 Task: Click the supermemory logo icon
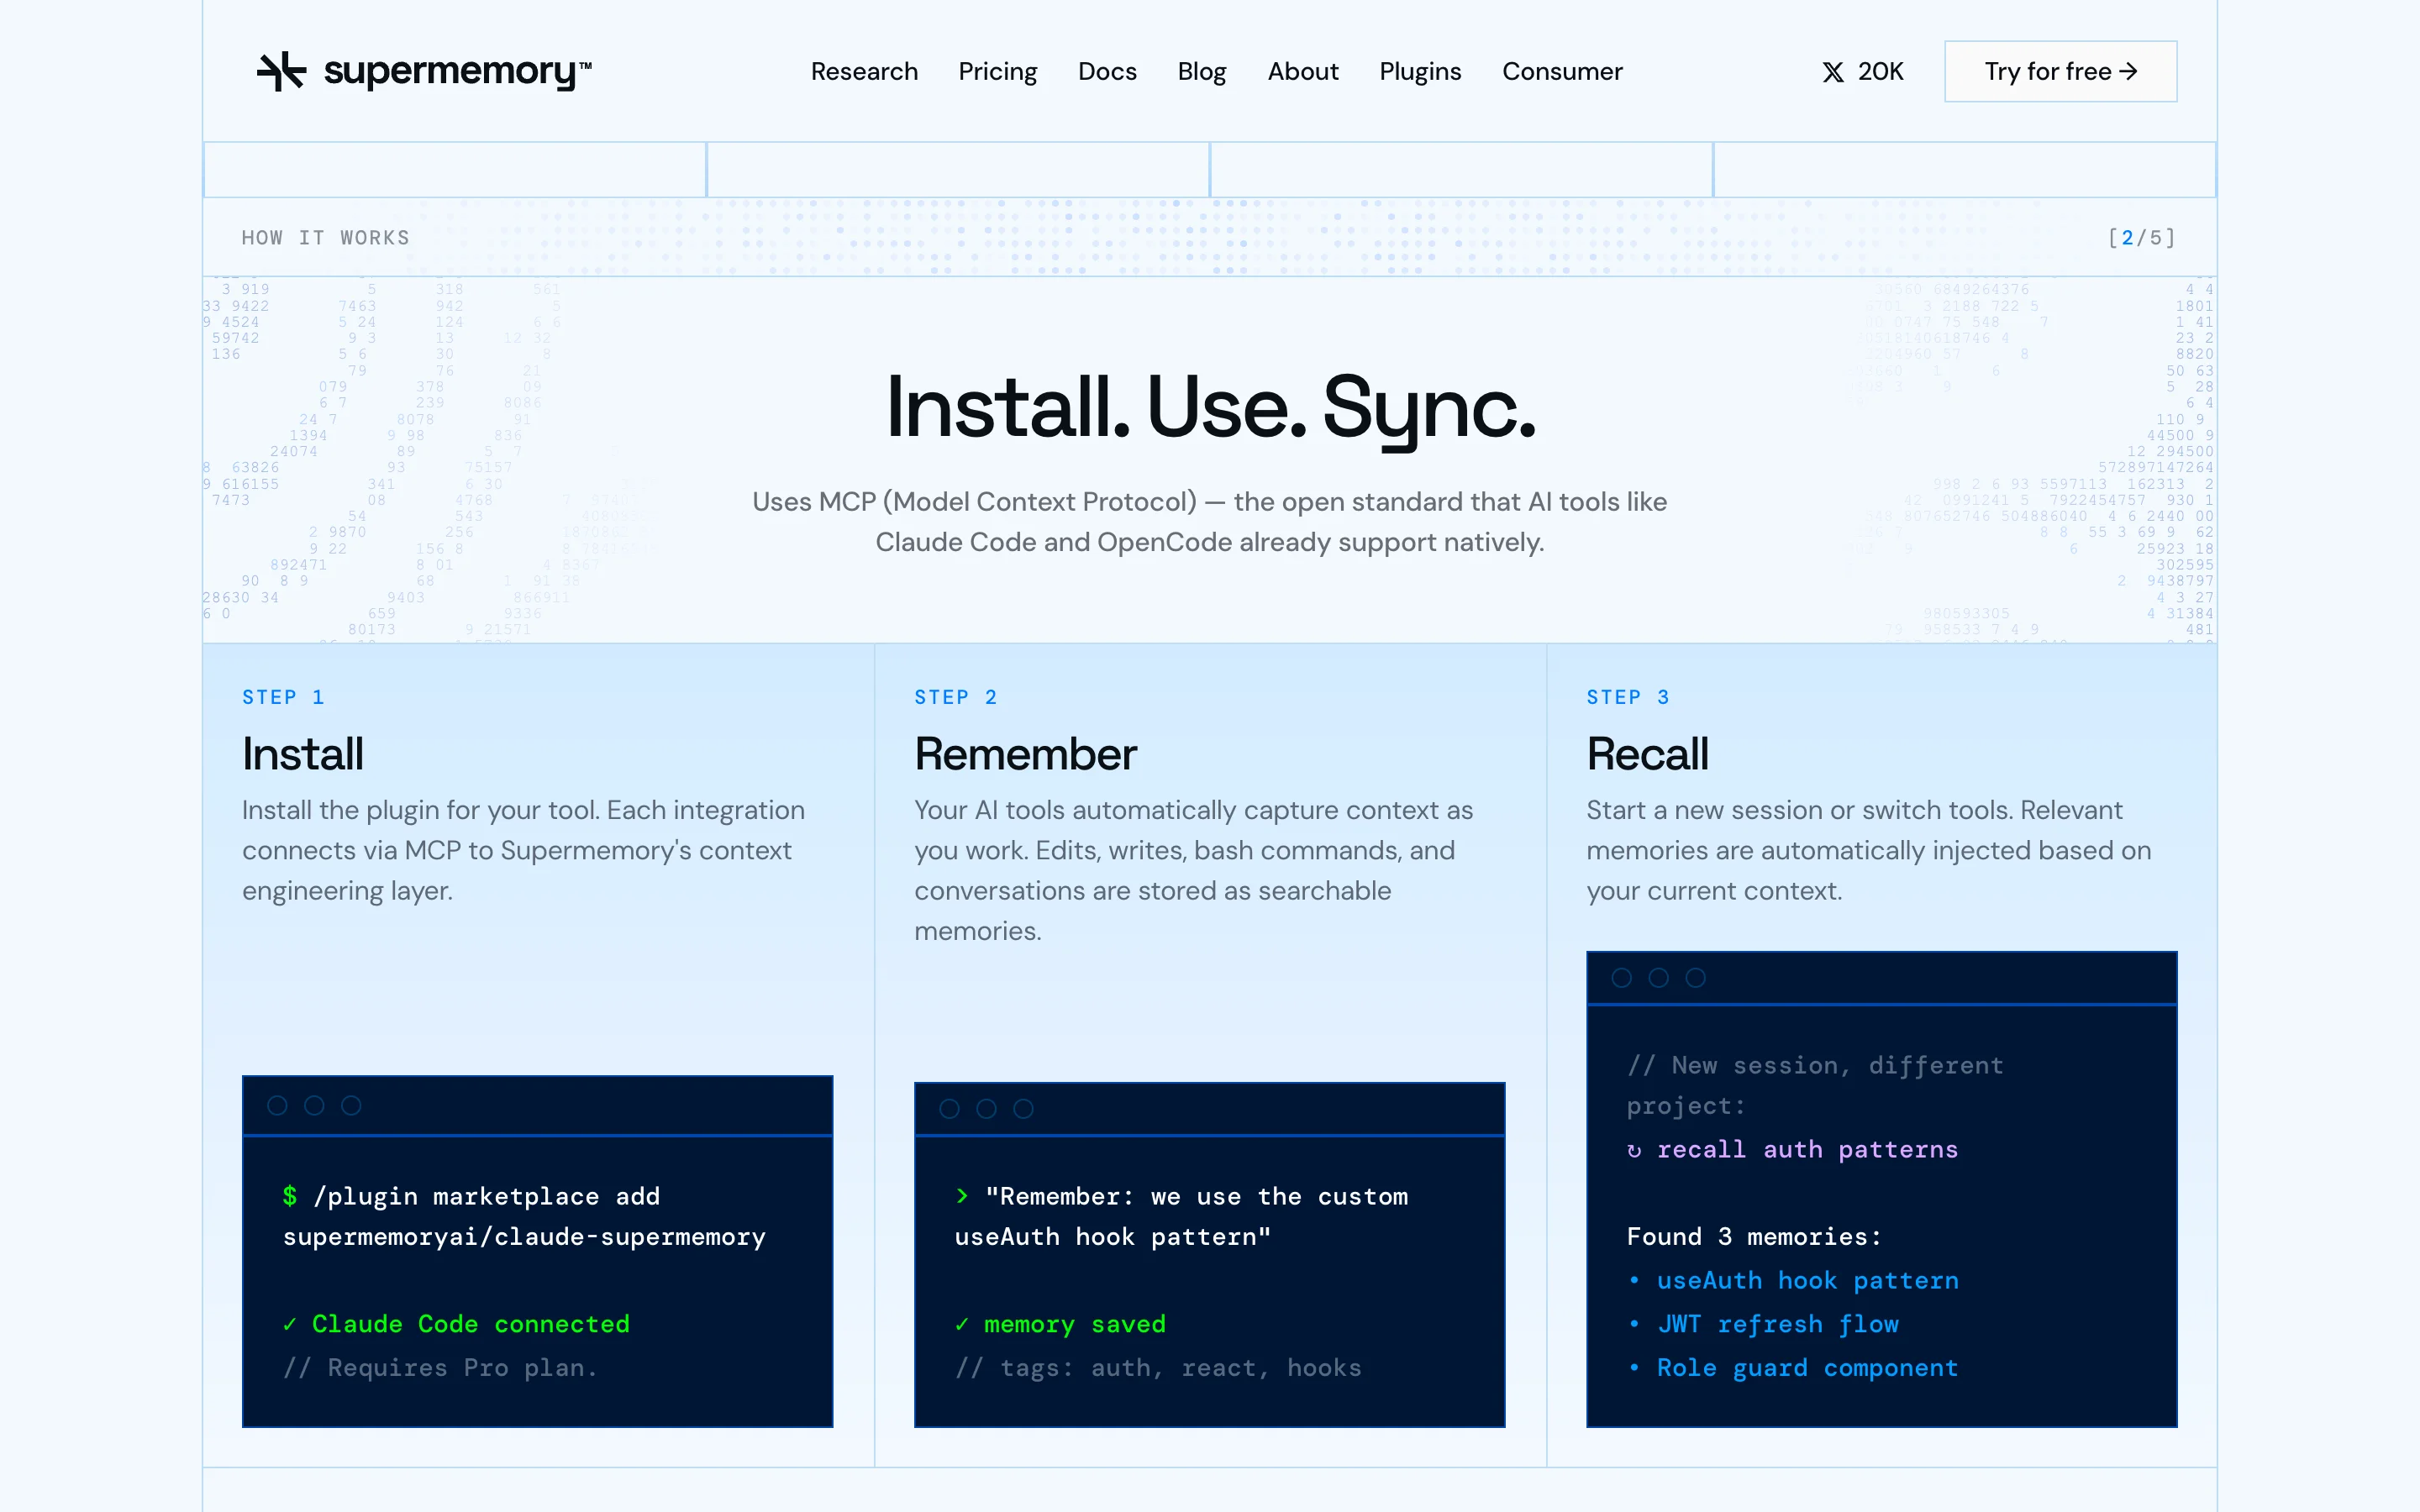click(x=281, y=71)
